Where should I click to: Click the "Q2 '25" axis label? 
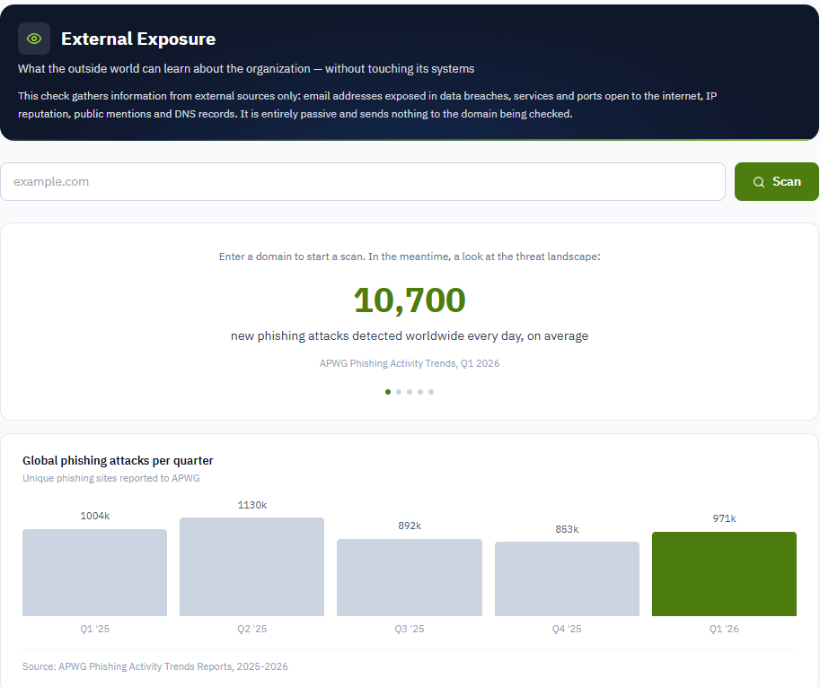click(x=252, y=629)
